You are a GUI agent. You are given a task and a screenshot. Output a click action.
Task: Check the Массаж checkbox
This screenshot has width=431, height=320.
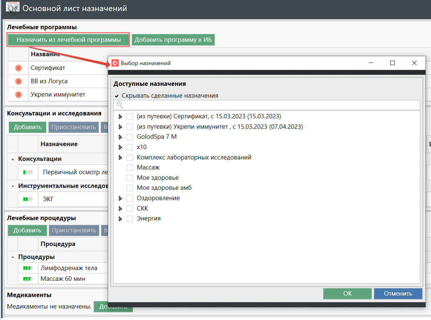click(130, 168)
